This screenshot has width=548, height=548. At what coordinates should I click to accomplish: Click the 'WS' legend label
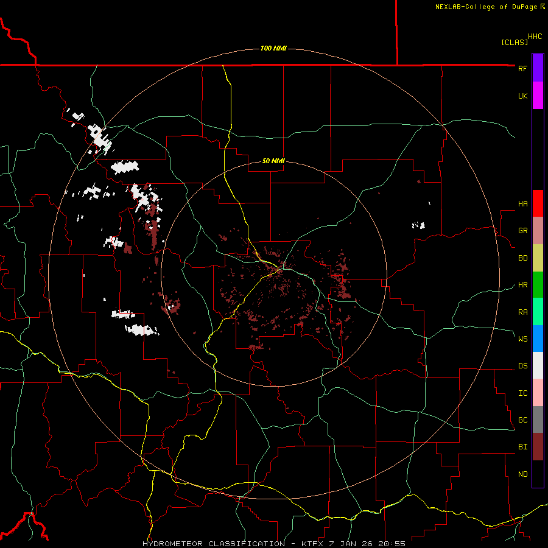(522, 339)
